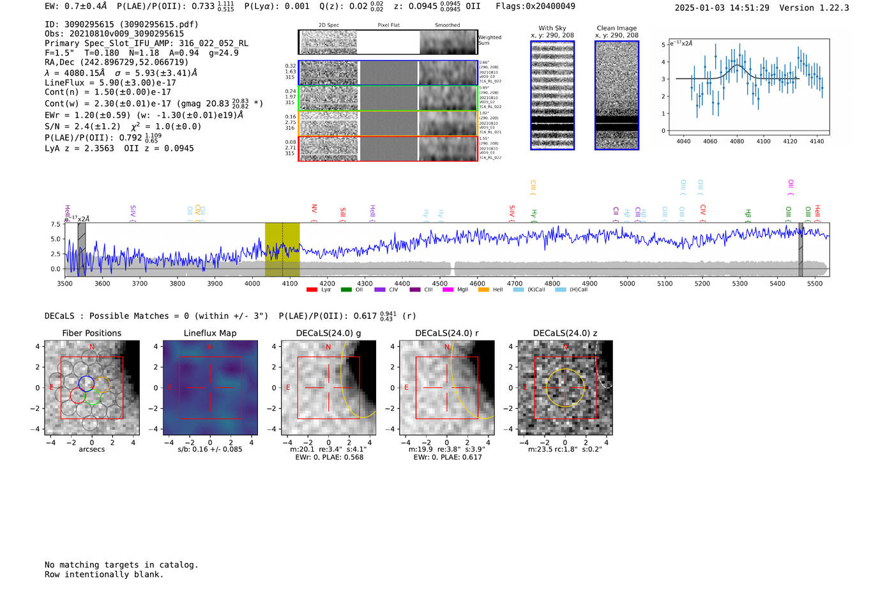Screen dimensions: 894x609
Task: Open the With Sky image panel
Action: coord(552,95)
